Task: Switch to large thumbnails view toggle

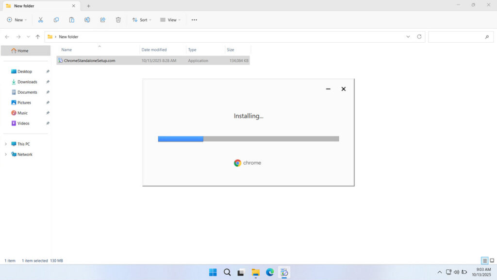Action: point(492,261)
